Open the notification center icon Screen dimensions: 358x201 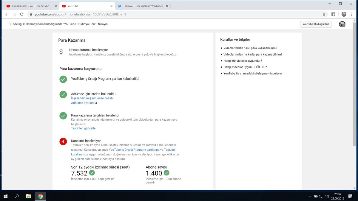click(350, 196)
